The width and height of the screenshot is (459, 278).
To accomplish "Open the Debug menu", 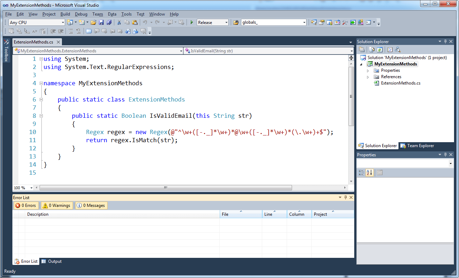I will point(81,14).
